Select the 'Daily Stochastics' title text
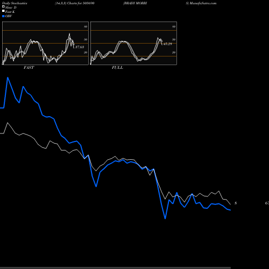The width and height of the screenshot is (269, 269). 15,3
